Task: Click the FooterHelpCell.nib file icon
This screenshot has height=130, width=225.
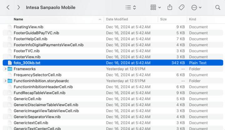Action: pos(10,39)
